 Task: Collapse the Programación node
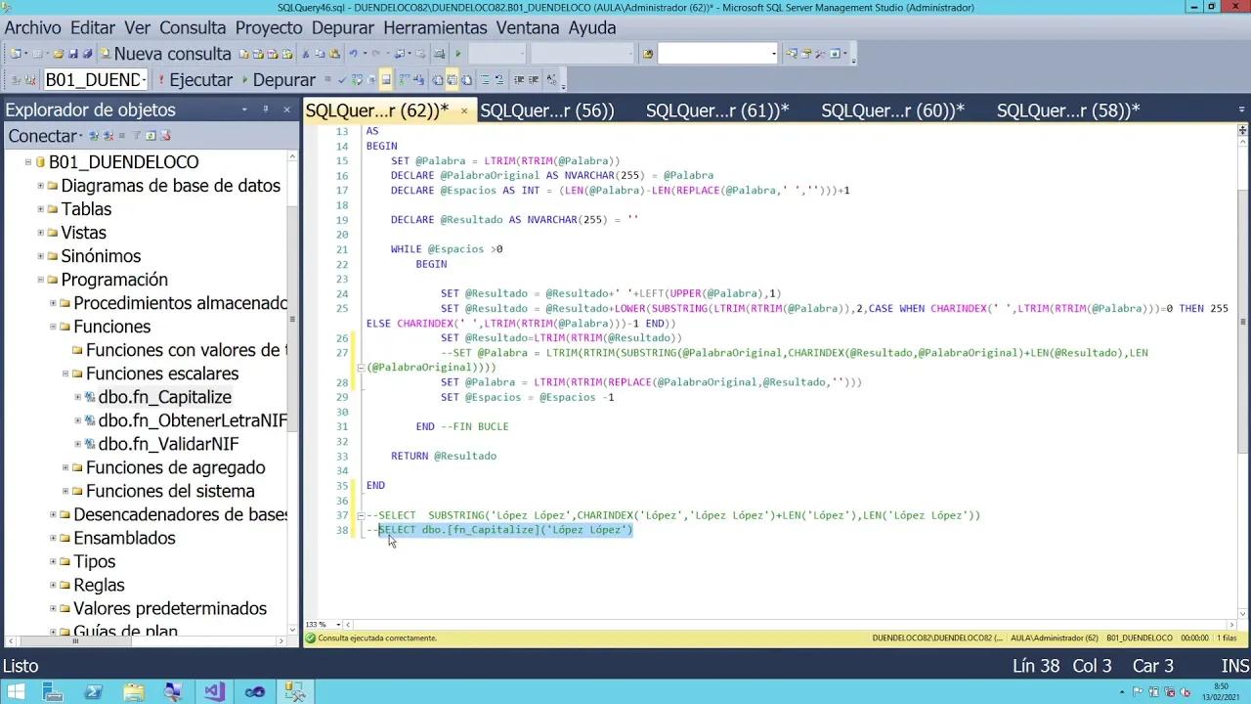coord(41,280)
